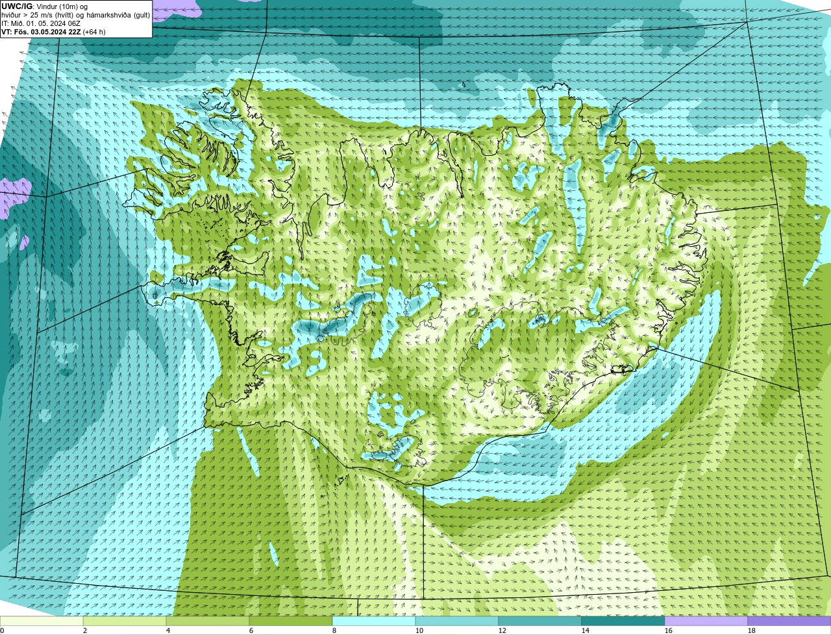Click the 8–10 m/s light cyan legend swatch
This screenshot has height=635, width=831.
click(x=374, y=621)
